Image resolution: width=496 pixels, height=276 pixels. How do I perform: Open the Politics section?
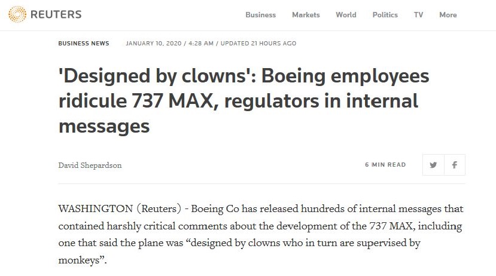pos(385,15)
